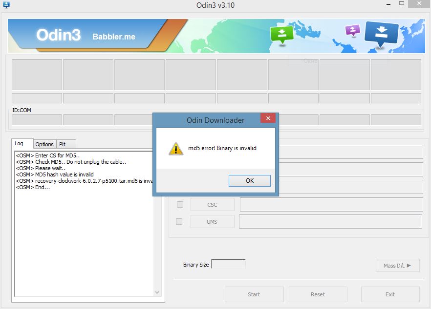Select the recovery-clockwork tar.md5 log line
Viewport: 431px width, 309px height.
click(84, 181)
